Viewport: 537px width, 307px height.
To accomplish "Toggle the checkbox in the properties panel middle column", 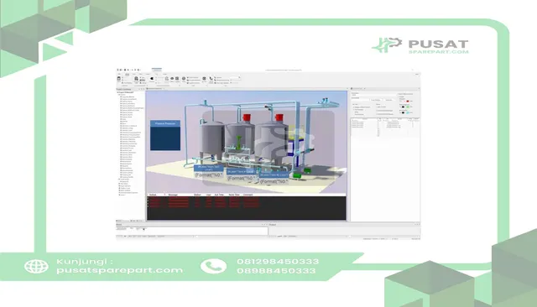I will [377, 107].
